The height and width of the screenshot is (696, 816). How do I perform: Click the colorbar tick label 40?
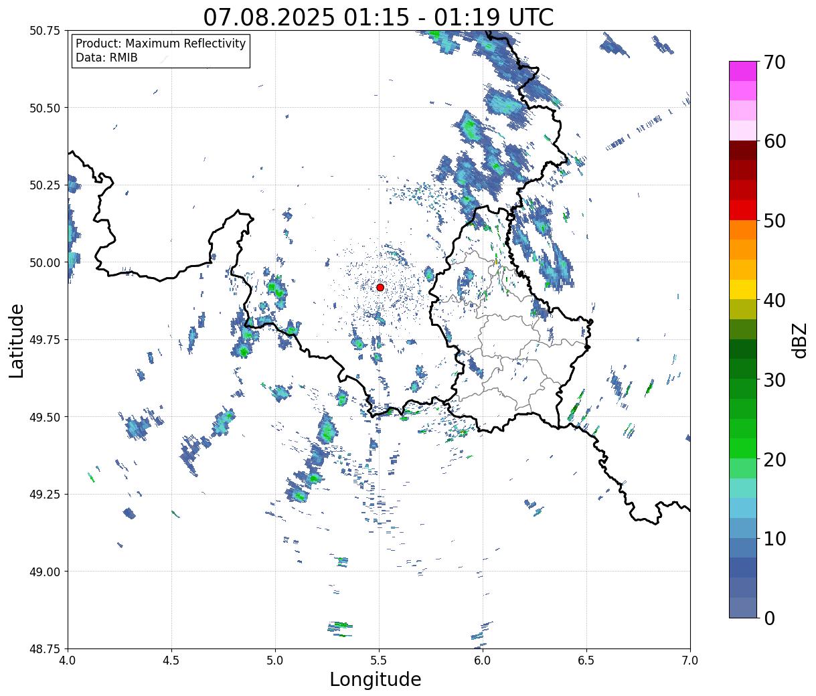774,300
